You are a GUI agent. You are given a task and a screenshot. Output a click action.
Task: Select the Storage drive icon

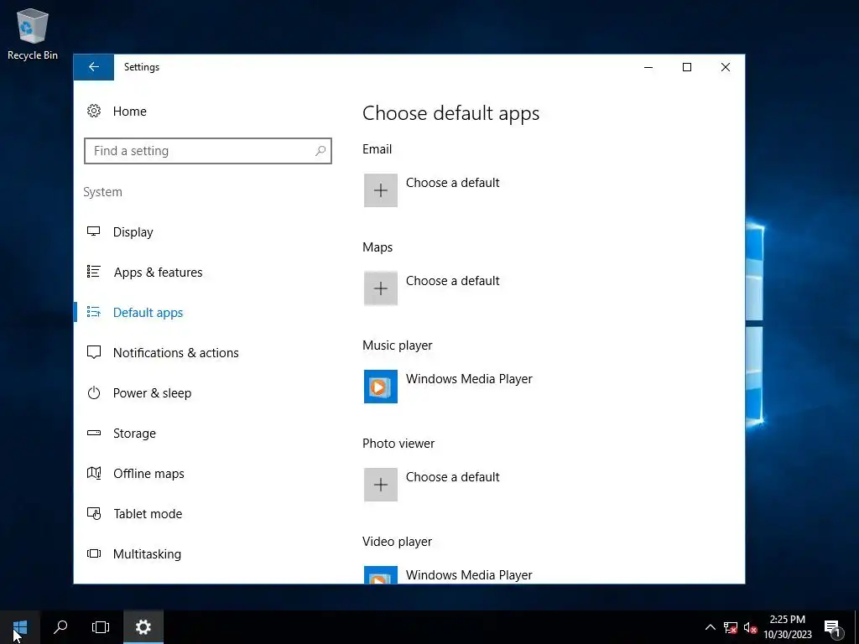94,433
